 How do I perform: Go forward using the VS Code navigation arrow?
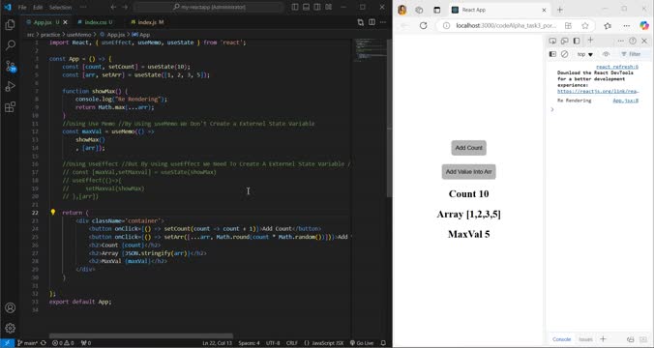pyautogui.click(x=125, y=7)
